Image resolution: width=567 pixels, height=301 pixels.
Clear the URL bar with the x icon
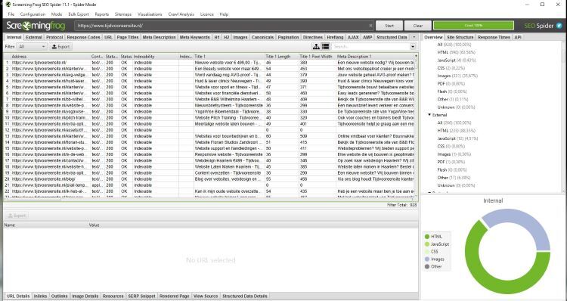(370, 26)
